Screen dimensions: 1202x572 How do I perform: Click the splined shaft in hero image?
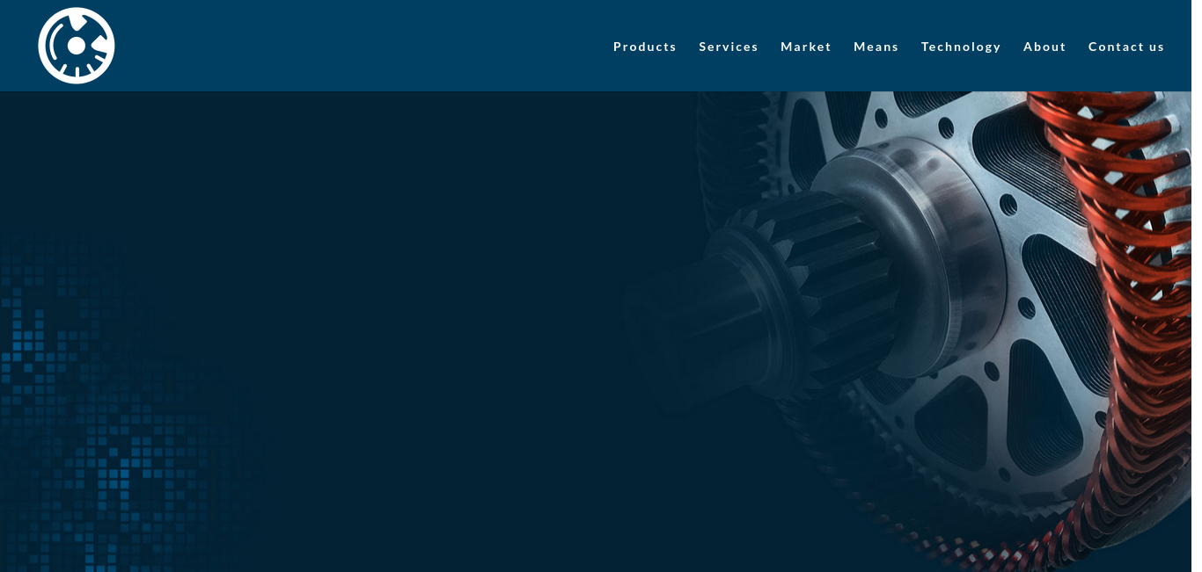[818, 290]
